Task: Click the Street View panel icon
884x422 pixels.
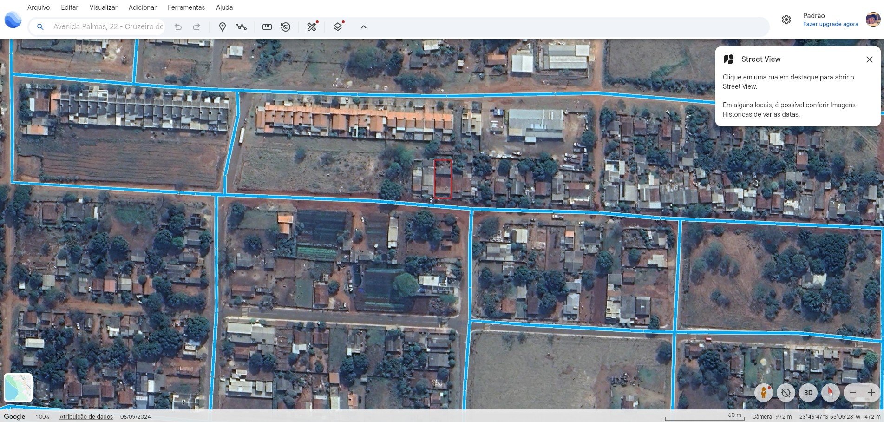Action: (729, 59)
